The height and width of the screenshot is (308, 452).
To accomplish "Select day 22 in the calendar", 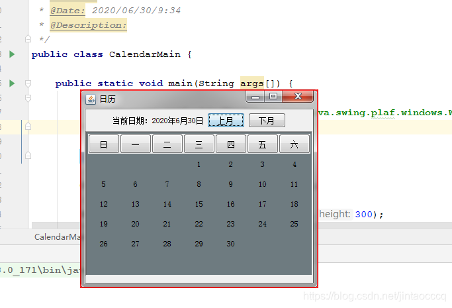I will pos(199,224).
